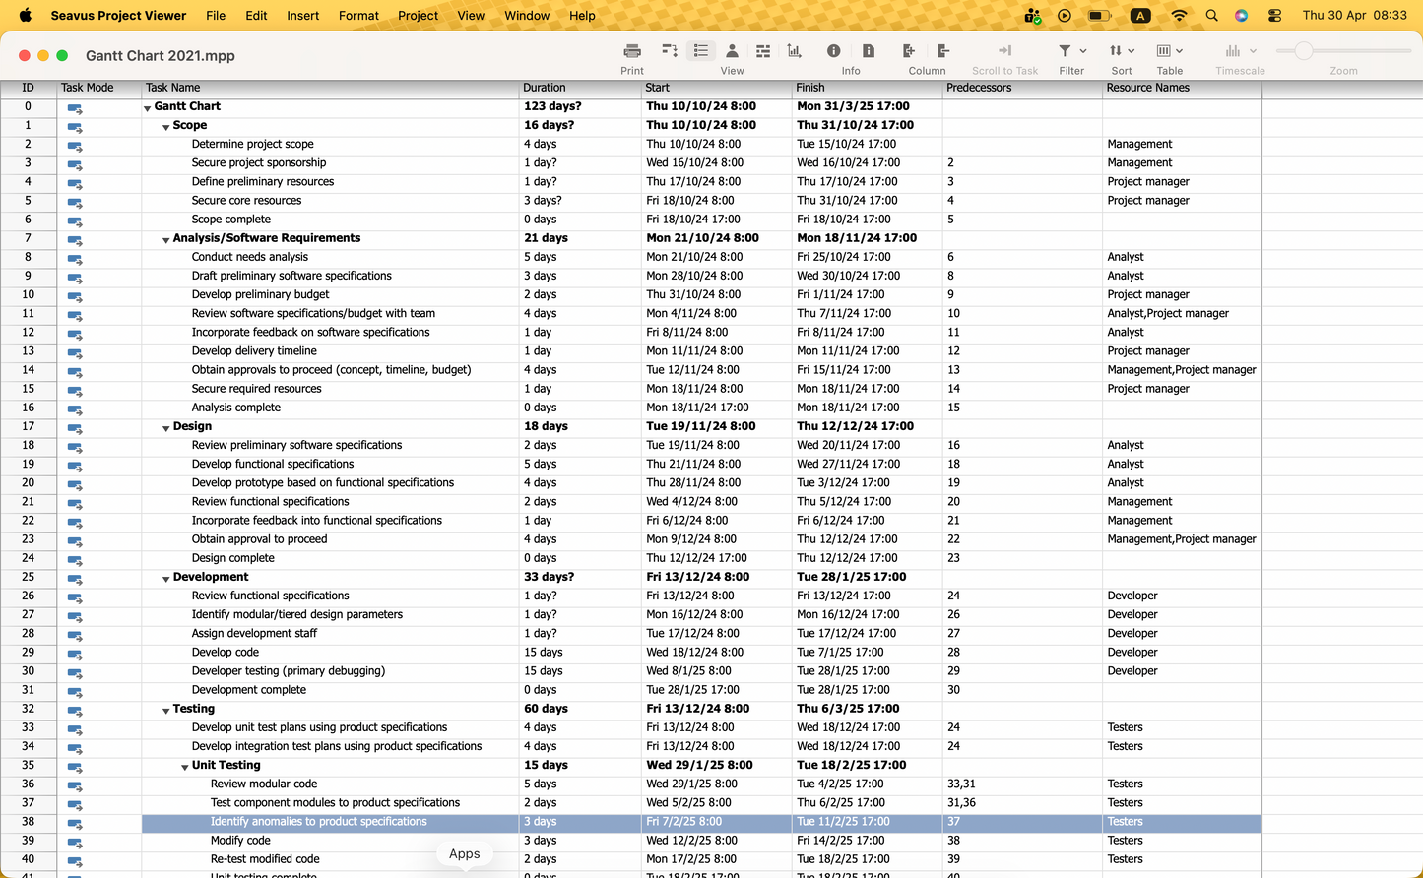The width and height of the screenshot is (1423, 878).
Task: Select row ID 20
Action: pyautogui.click(x=28, y=482)
